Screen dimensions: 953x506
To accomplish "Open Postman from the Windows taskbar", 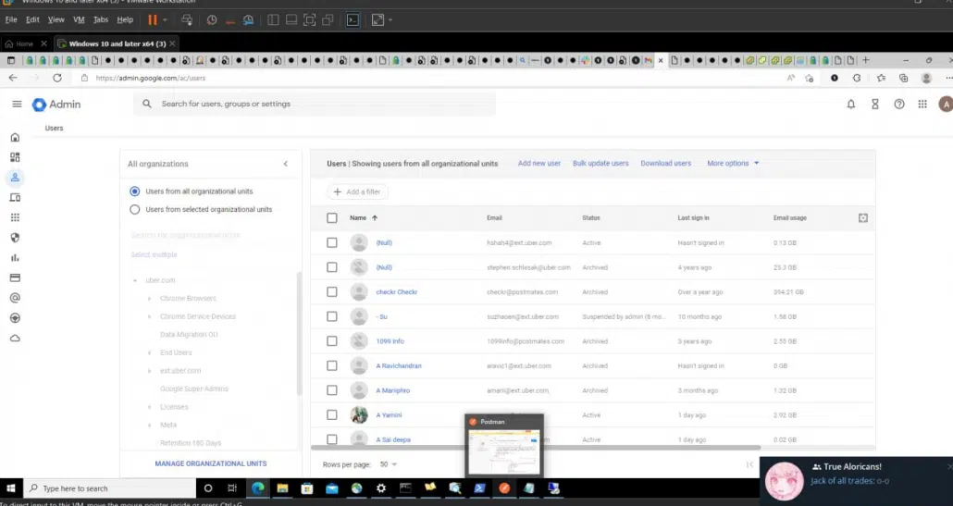I will pyautogui.click(x=504, y=487).
